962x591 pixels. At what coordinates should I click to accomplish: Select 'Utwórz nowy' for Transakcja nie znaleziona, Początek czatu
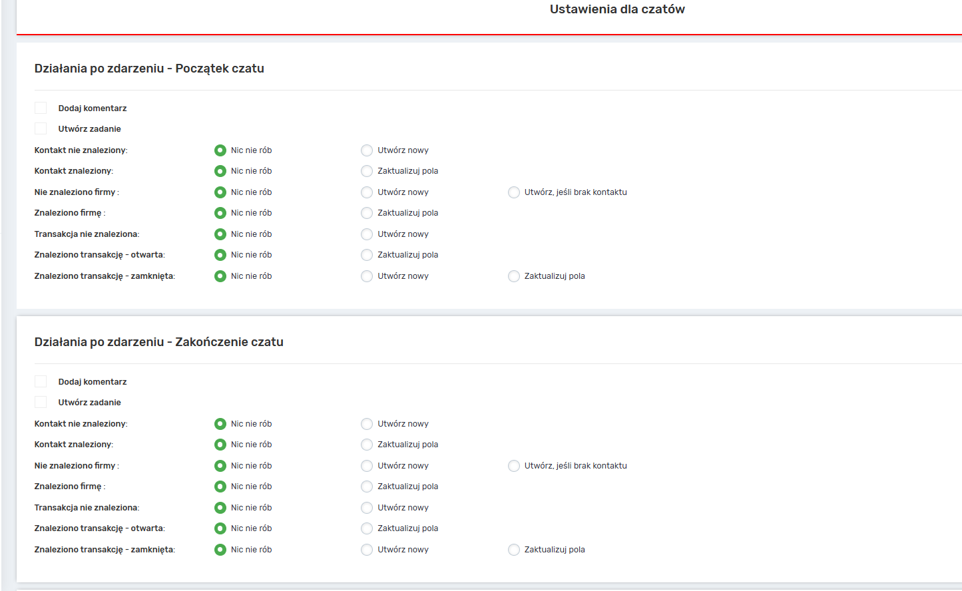[x=367, y=234]
